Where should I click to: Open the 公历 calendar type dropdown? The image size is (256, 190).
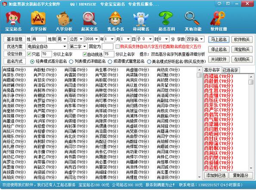point(77,39)
